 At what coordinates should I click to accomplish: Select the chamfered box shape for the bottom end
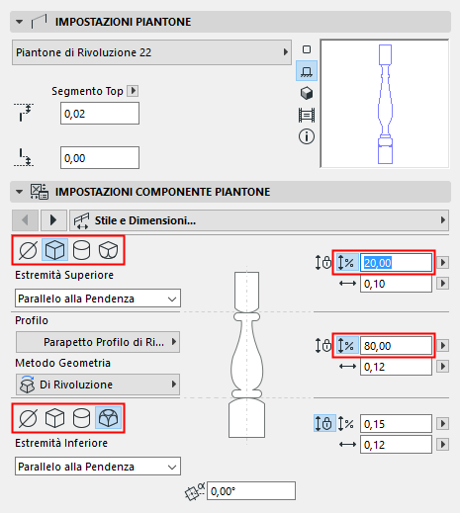108,418
